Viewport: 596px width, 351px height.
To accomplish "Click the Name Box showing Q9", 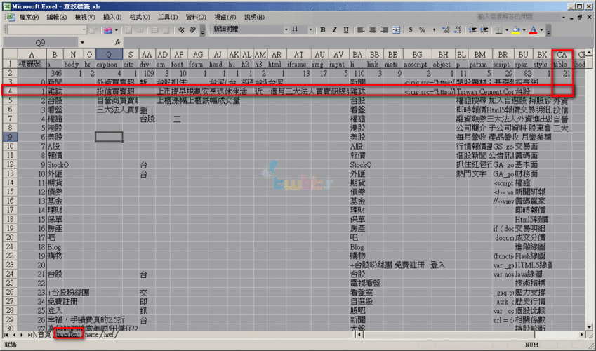I will (40, 42).
